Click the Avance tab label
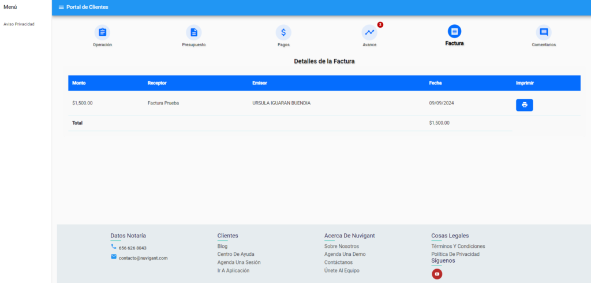Screen dimensions: 591x283 coord(369,44)
